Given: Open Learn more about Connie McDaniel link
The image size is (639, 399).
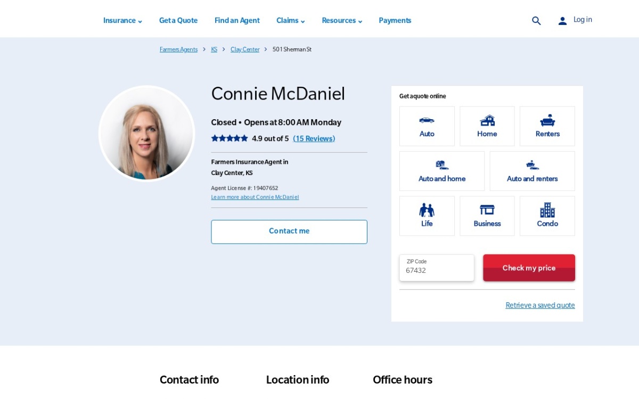Looking at the screenshot, I should click(x=255, y=197).
